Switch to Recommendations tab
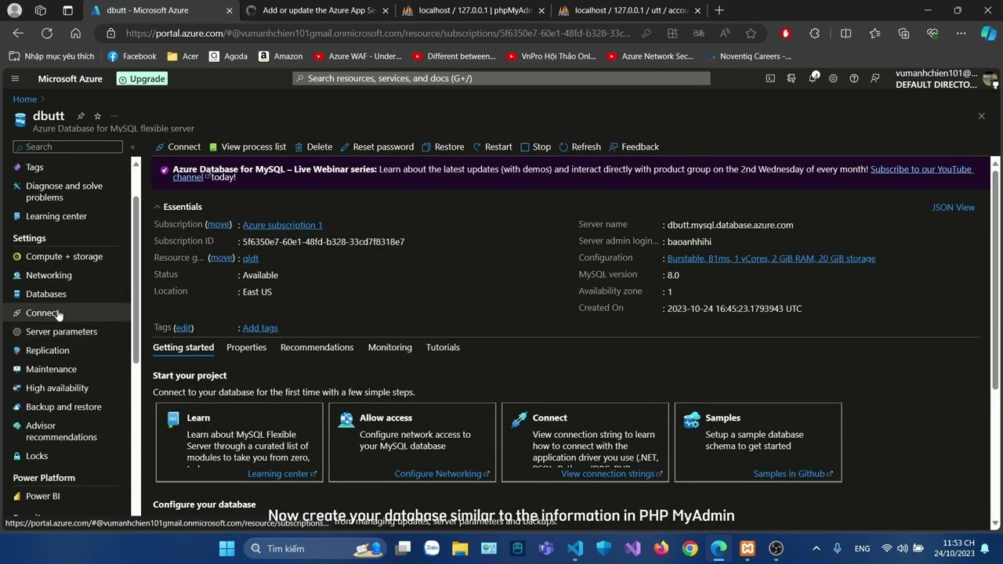This screenshot has width=1003, height=564. (x=317, y=347)
